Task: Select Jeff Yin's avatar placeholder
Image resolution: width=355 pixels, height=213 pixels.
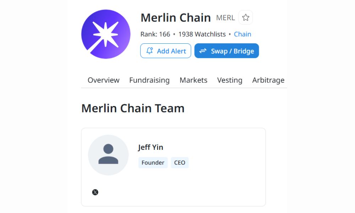Action: pos(108,155)
